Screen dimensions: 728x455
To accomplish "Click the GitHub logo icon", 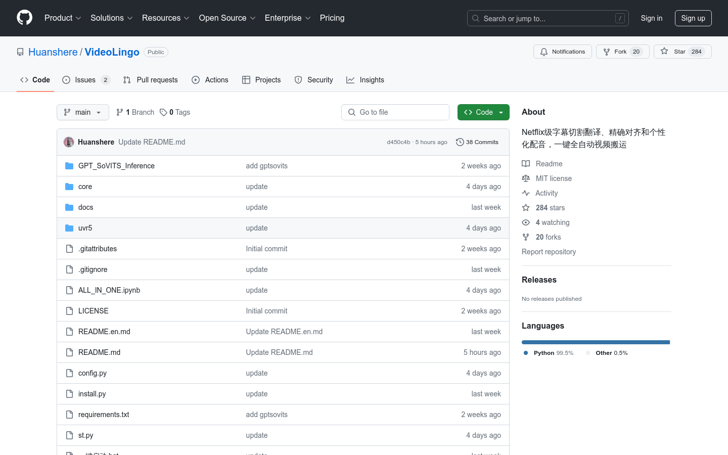I will point(24,18).
